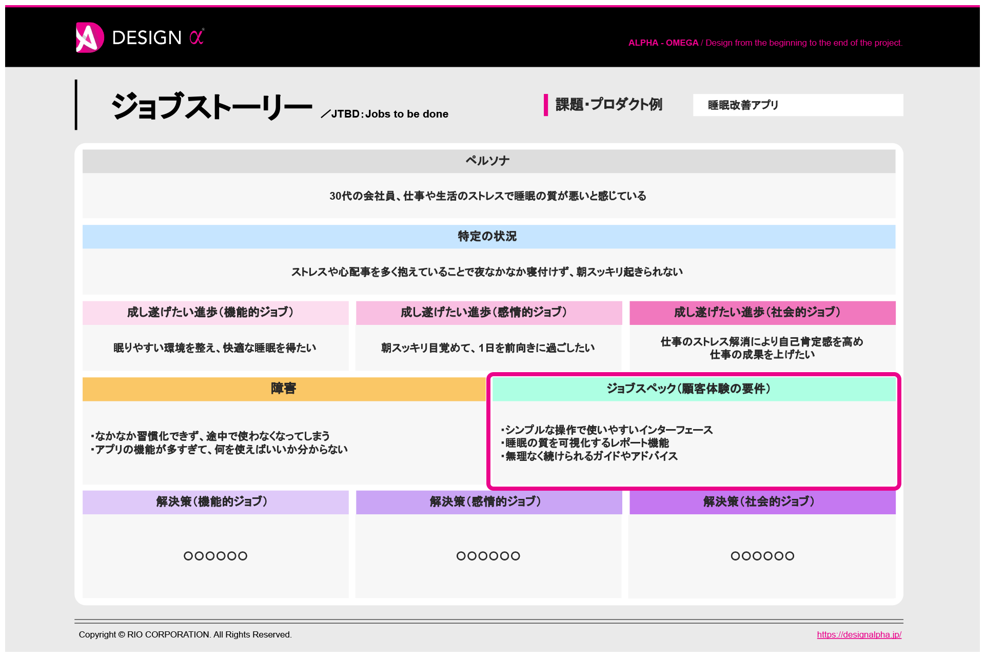Viewport: 985px width, 657px height.
Task: Click the 解決策(社会的ジョブ) header
Action: coord(762,503)
